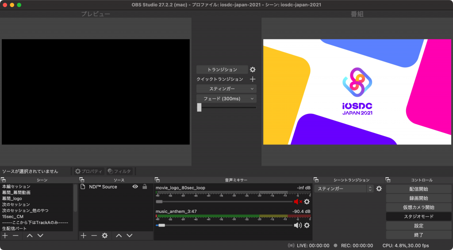Image resolution: width=453 pixels, height=250 pixels.
Task: Open フェード (300ms) quick transition dropdown
Action: (226, 98)
